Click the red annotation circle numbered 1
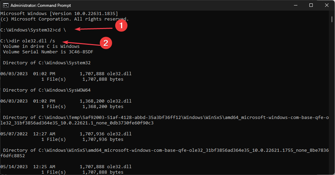The height and width of the screenshot is (175, 335). [x=121, y=26]
